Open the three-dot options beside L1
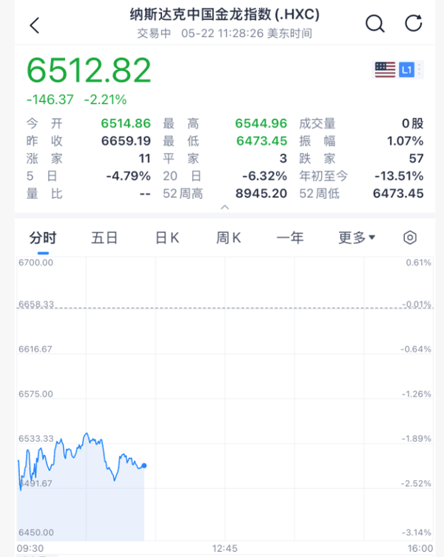 [x=420, y=70]
